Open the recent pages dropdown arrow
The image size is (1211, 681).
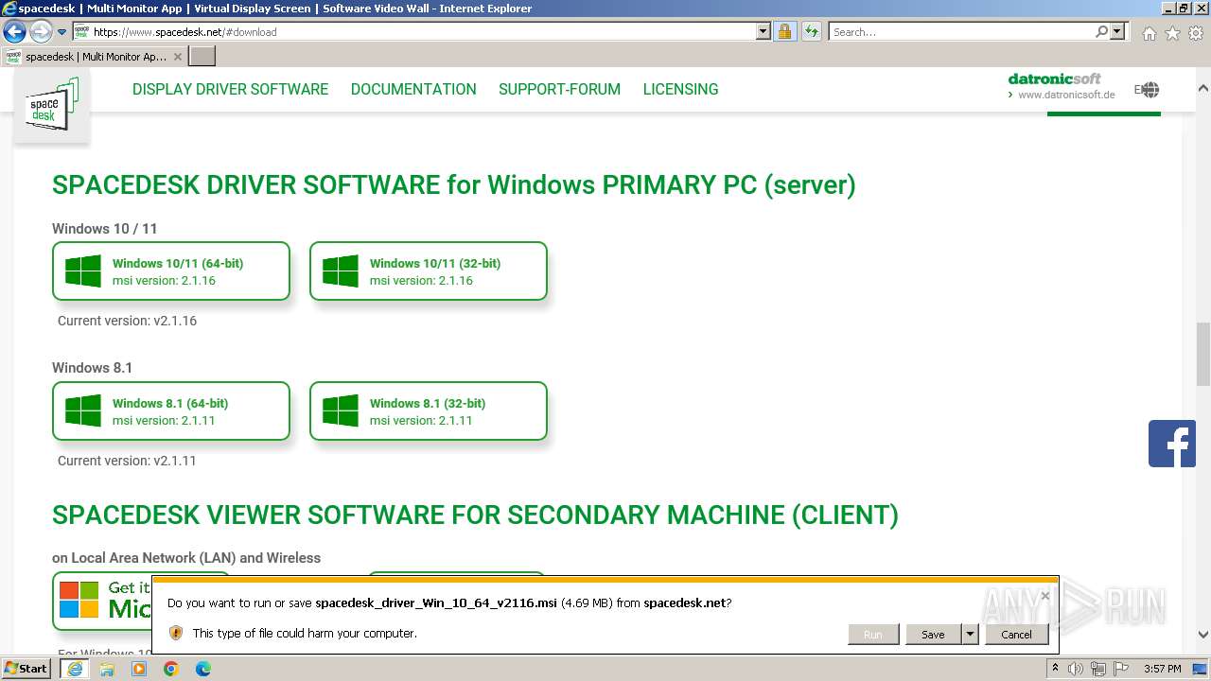coord(62,32)
